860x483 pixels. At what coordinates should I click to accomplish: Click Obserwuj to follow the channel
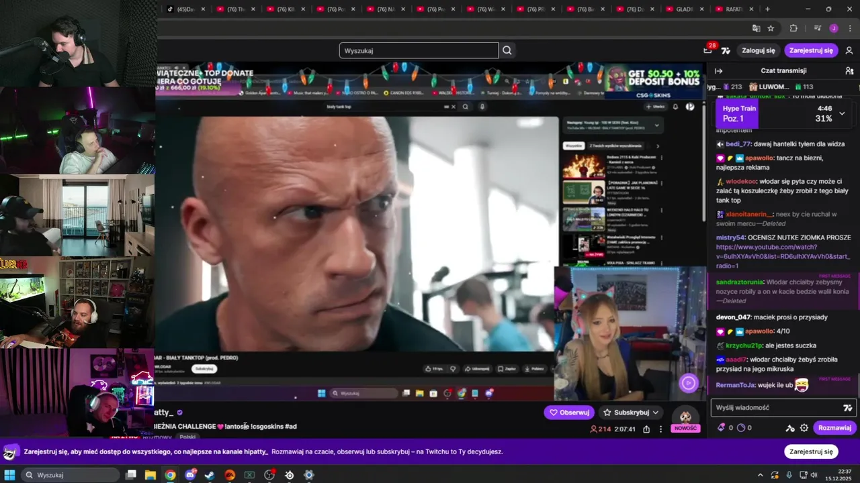coord(569,413)
